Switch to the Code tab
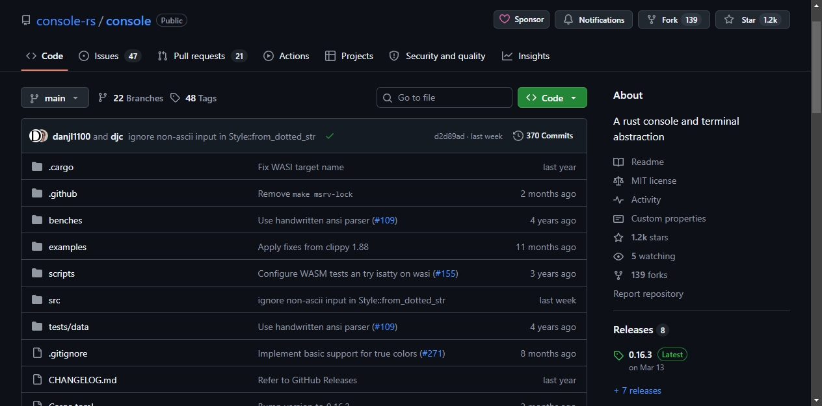 44,56
